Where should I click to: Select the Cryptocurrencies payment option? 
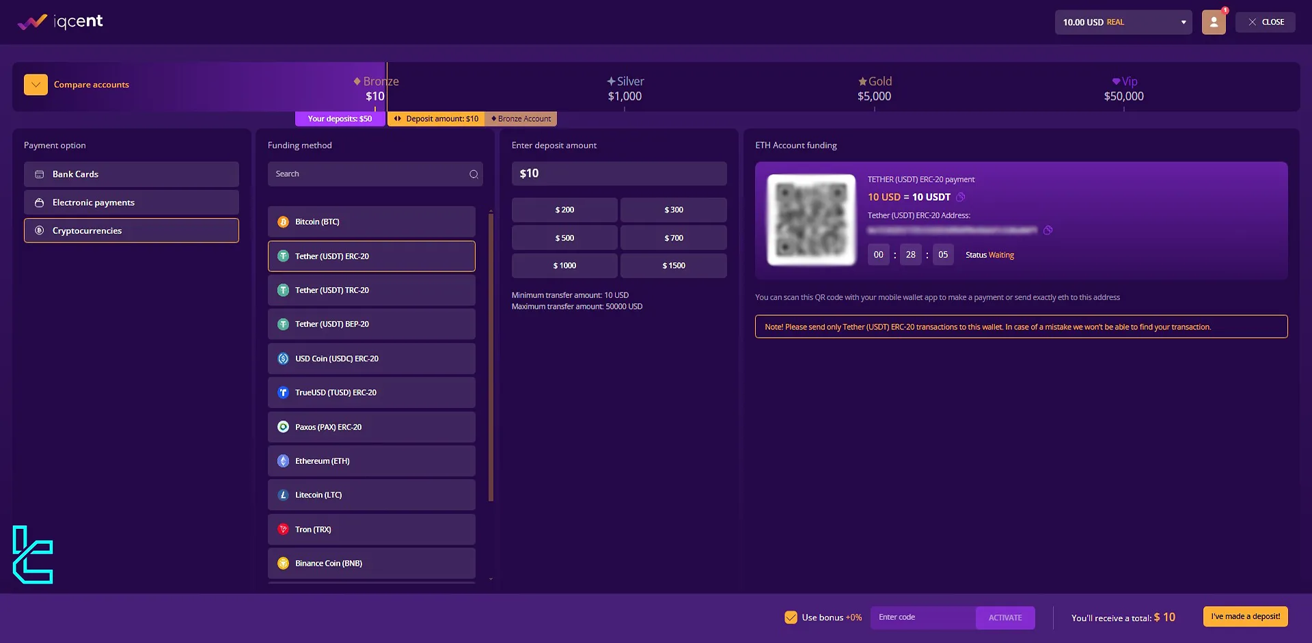pos(131,230)
